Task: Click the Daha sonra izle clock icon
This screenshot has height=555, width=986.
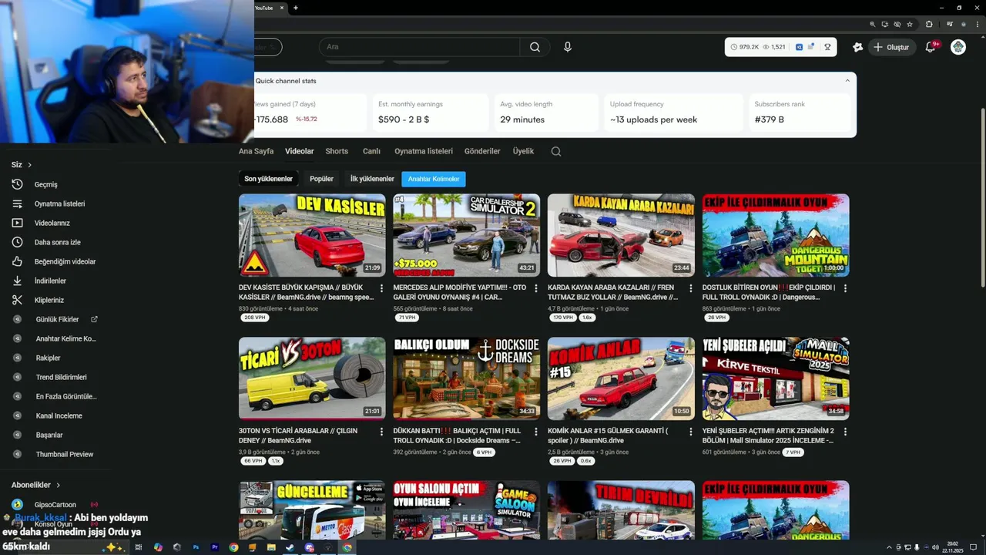Action: [17, 242]
